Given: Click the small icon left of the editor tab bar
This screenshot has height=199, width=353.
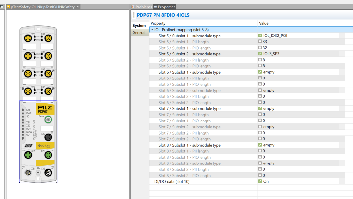Looking at the screenshot, I should coord(2,7).
